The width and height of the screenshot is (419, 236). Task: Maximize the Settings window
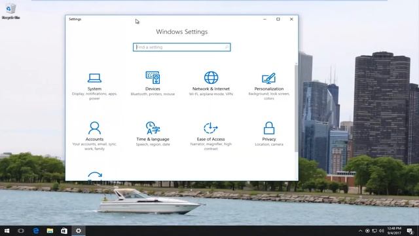click(278, 19)
